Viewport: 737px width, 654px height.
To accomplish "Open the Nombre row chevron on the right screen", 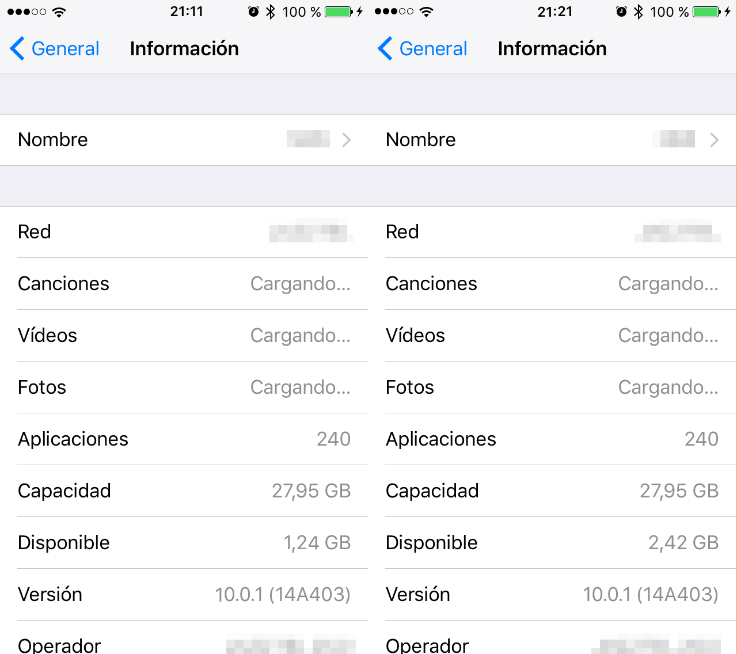I will point(715,140).
